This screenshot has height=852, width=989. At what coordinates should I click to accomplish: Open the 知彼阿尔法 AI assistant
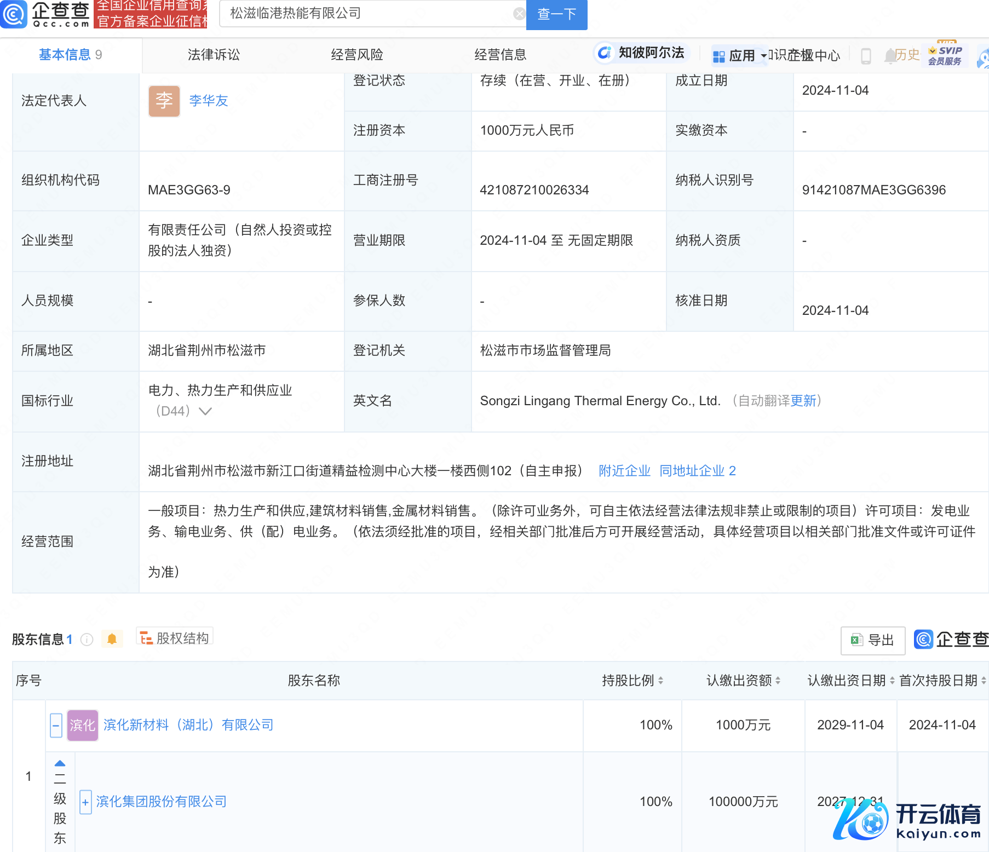click(641, 53)
